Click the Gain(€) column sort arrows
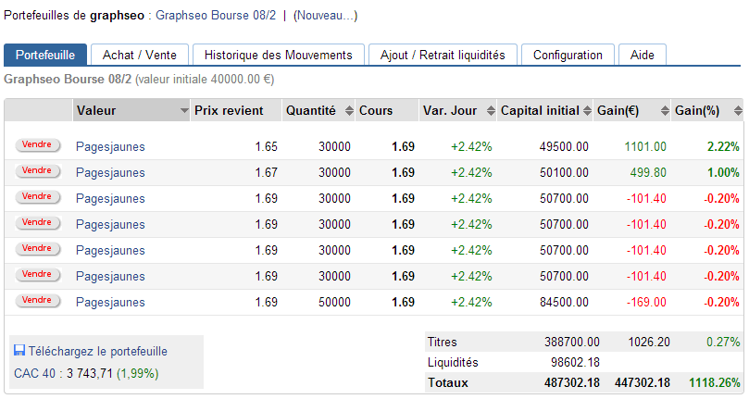 coord(665,111)
